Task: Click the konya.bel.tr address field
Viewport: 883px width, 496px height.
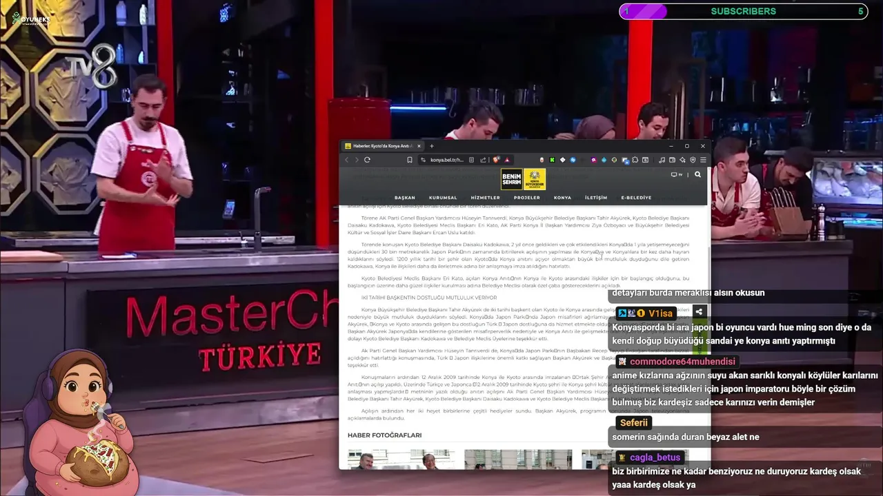Action: (447, 160)
